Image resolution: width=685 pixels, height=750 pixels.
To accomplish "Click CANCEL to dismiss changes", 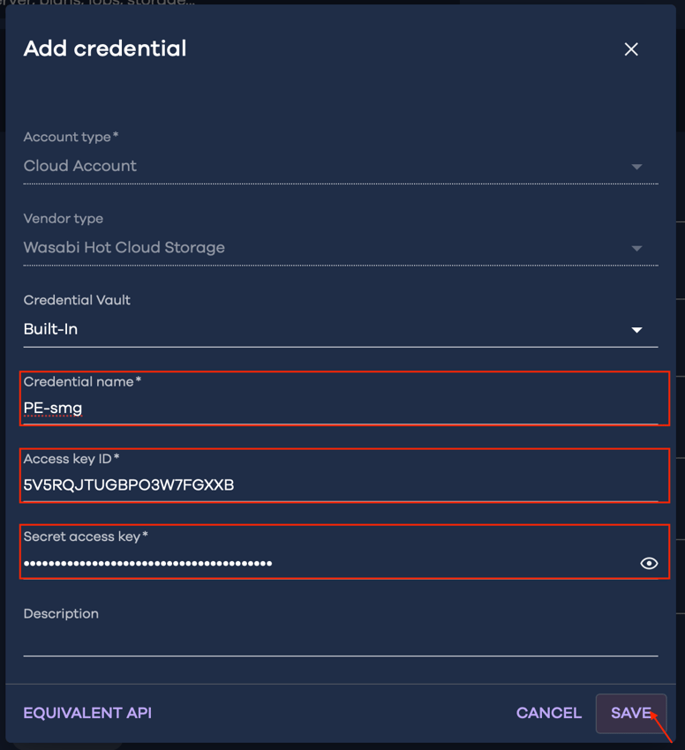I will (x=548, y=713).
